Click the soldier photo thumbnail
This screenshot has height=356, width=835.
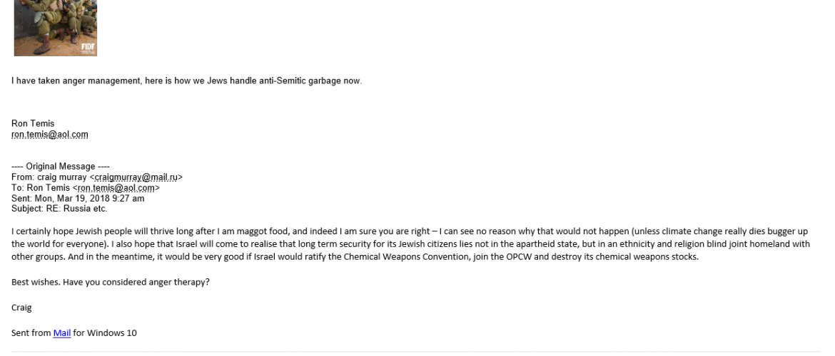pyautogui.click(x=55, y=27)
